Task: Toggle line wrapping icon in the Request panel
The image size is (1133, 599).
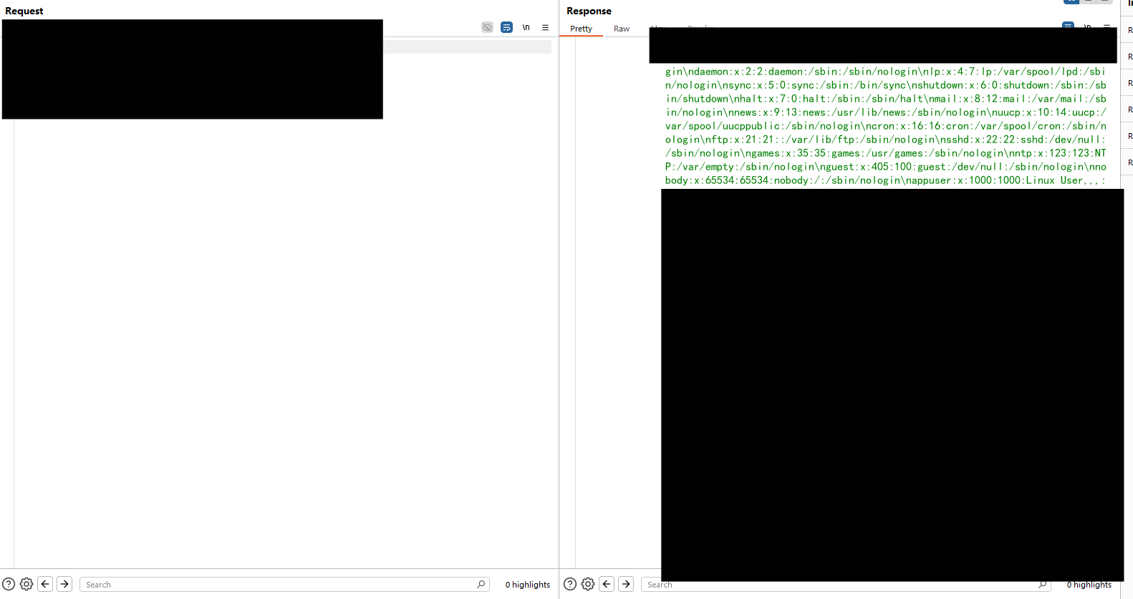Action: click(506, 27)
